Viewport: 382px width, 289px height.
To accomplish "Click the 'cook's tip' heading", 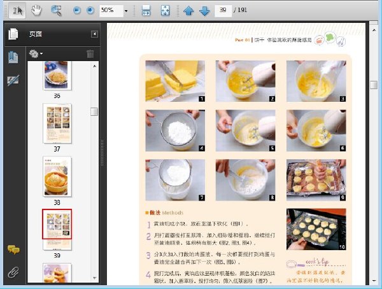I will (317, 262).
